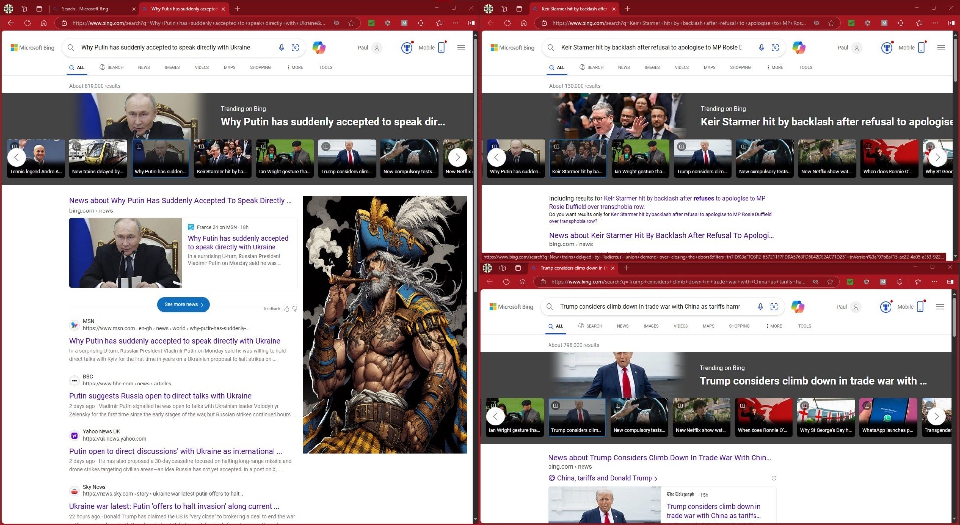Screen dimensions: 960x525
Task: Click top-right window vertical scrollbar
Action: coord(955,59)
